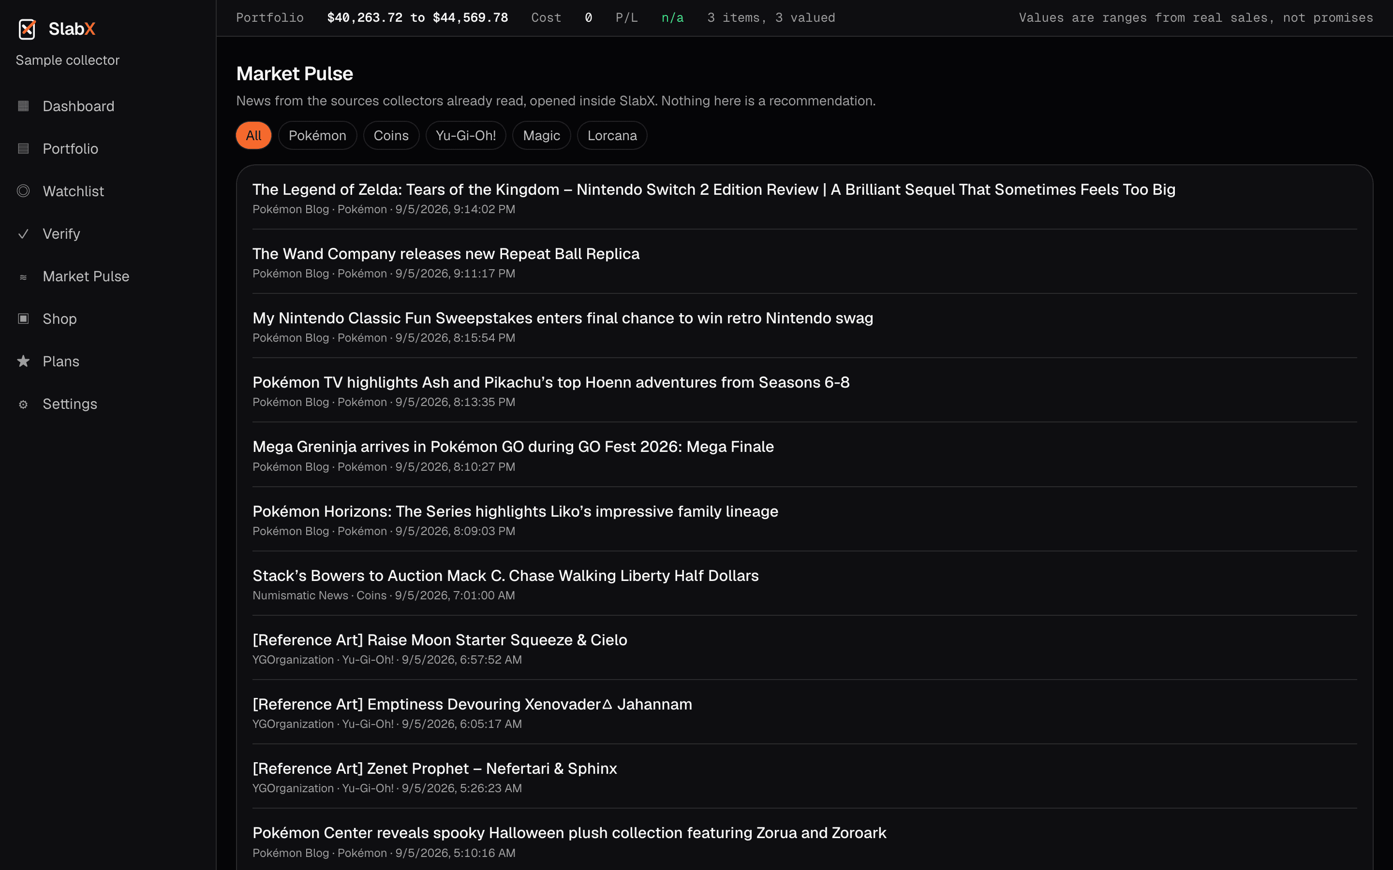The width and height of the screenshot is (1393, 870).
Task: Click the portfolio value range $40,263.72 to $44,569.78
Action: click(x=417, y=18)
